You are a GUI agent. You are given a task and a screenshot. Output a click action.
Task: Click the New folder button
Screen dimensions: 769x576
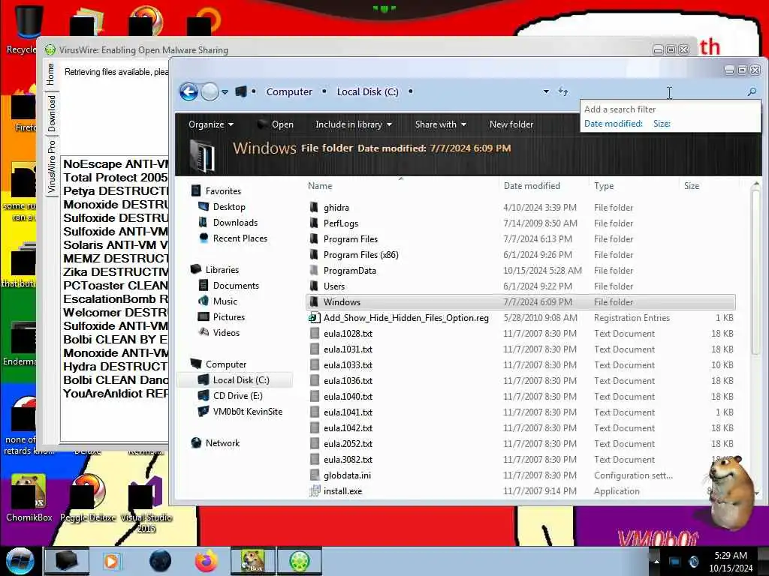click(x=511, y=124)
